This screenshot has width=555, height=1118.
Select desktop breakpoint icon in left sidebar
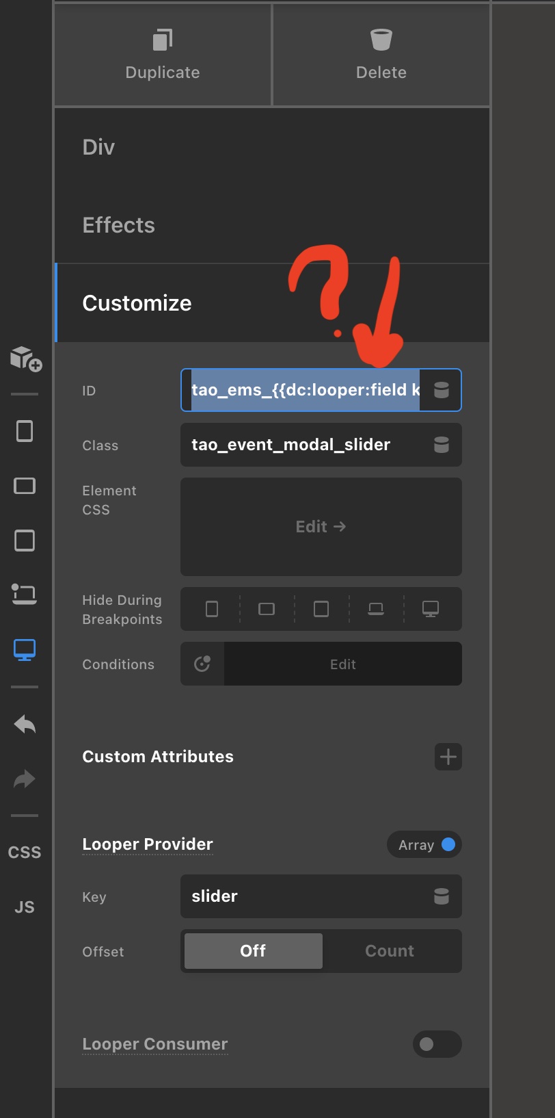(x=25, y=649)
